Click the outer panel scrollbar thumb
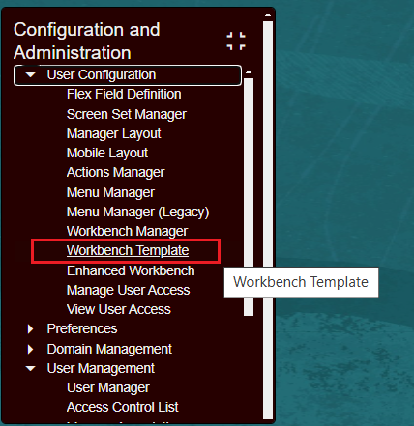The width and height of the screenshot is (414, 426). 268,220
